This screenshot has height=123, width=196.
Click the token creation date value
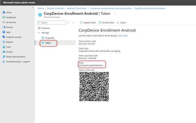pyautogui.click(x=86, y=44)
